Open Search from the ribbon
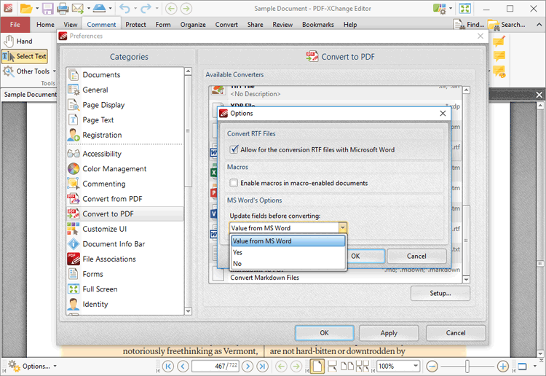 pyautogui.click(x=507, y=24)
